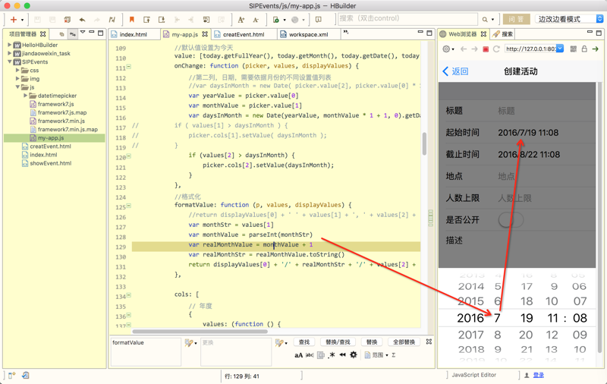Image resolution: width=607 pixels, height=384 pixels.
Task: Click the 返回 back link
Action: (455, 71)
